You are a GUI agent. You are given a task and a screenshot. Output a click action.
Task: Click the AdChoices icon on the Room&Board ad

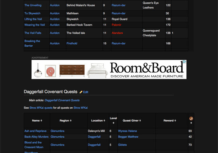184,62
